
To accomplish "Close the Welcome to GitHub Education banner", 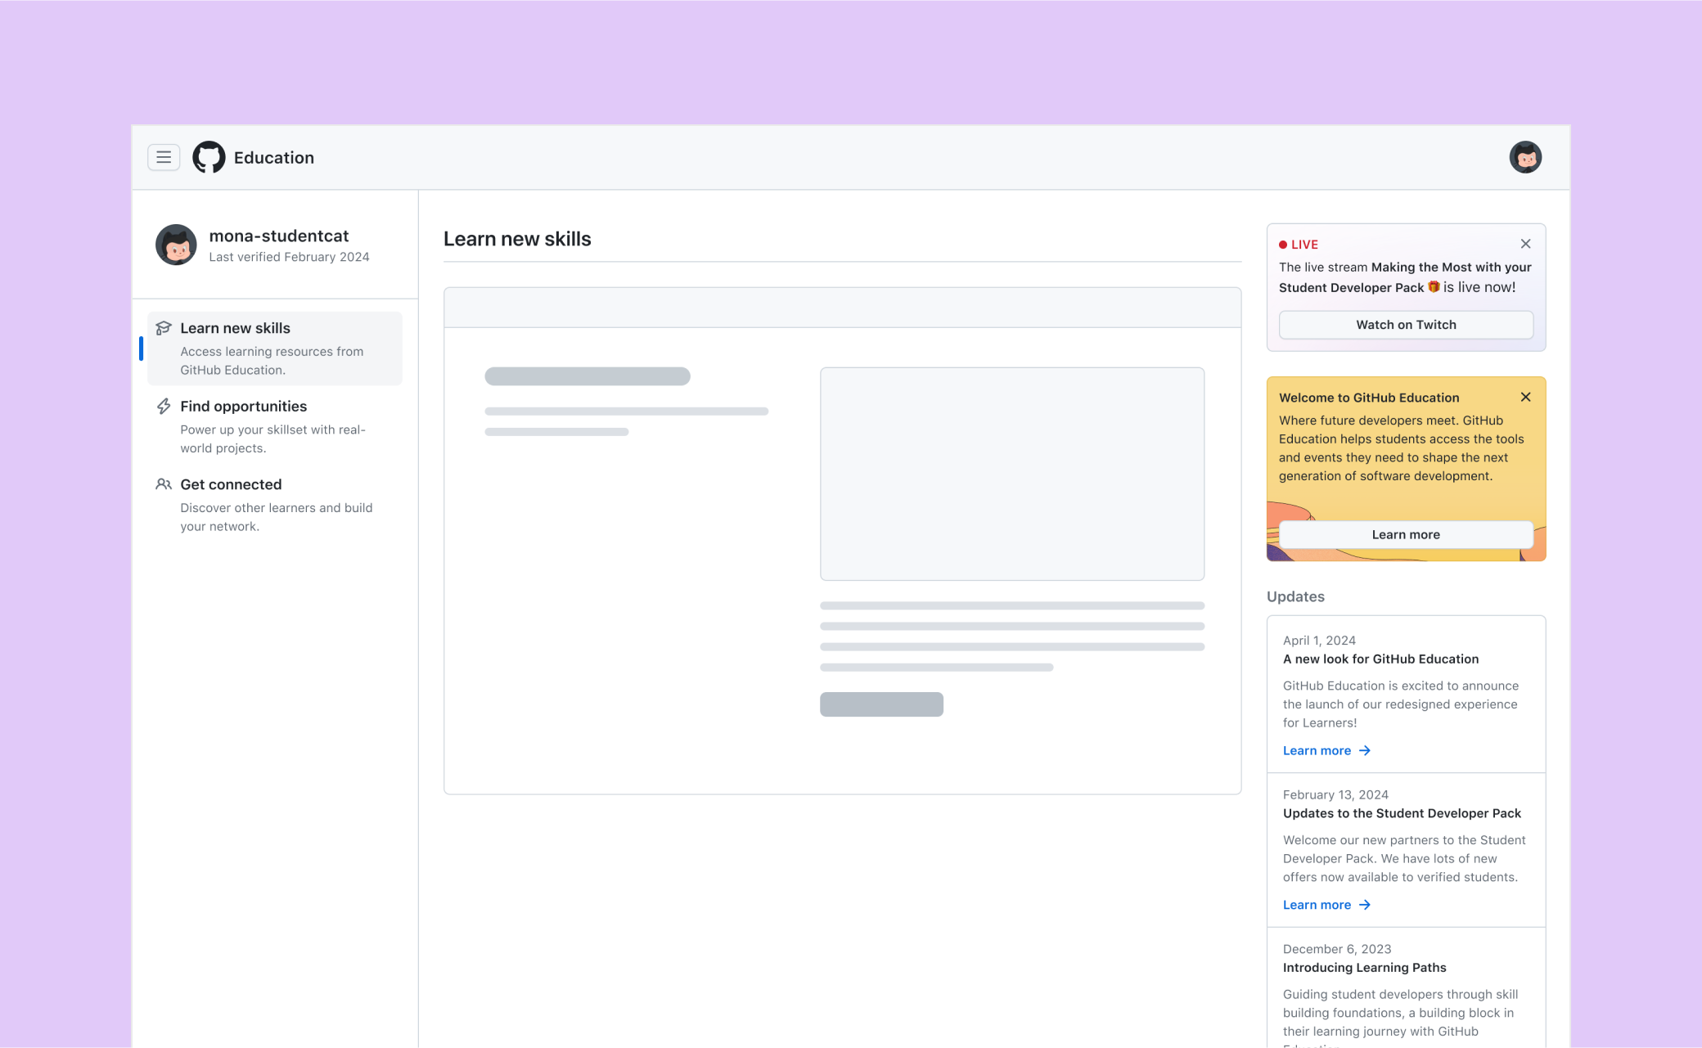I will tap(1525, 397).
